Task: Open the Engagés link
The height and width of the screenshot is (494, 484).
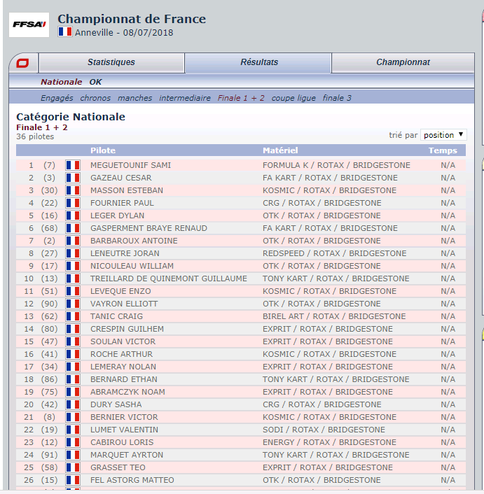Action: tap(57, 98)
